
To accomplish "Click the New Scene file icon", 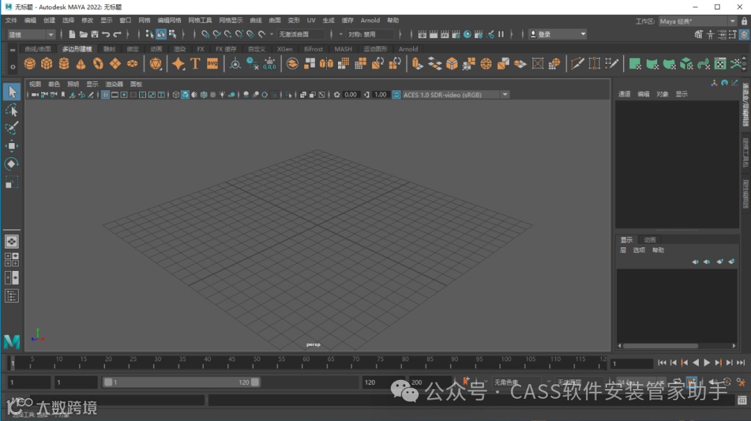I will point(72,34).
